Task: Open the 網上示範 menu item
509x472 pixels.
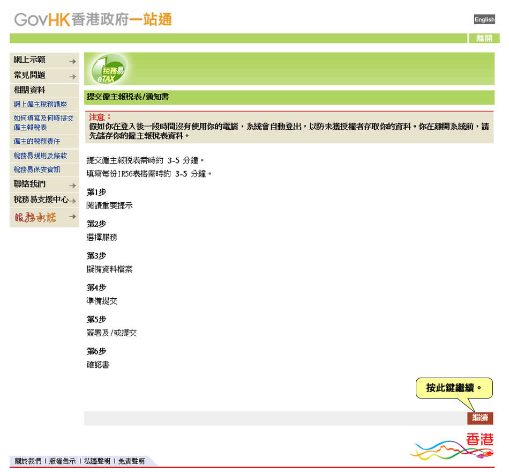Action: [29, 60]
